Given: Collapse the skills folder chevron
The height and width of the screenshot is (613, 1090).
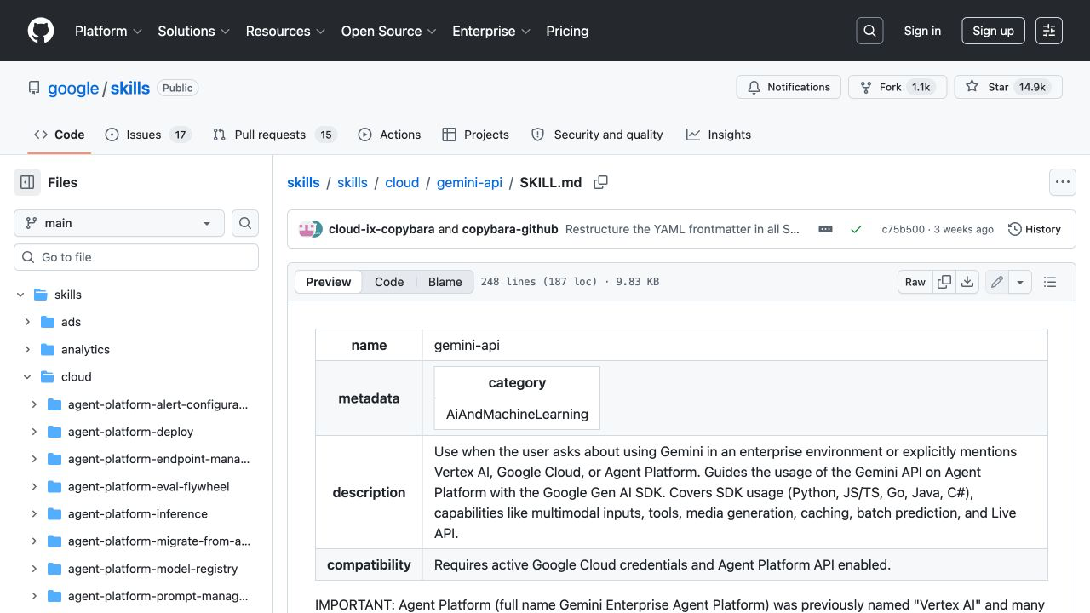Looking at the screenshot, I should click(20, 295).
